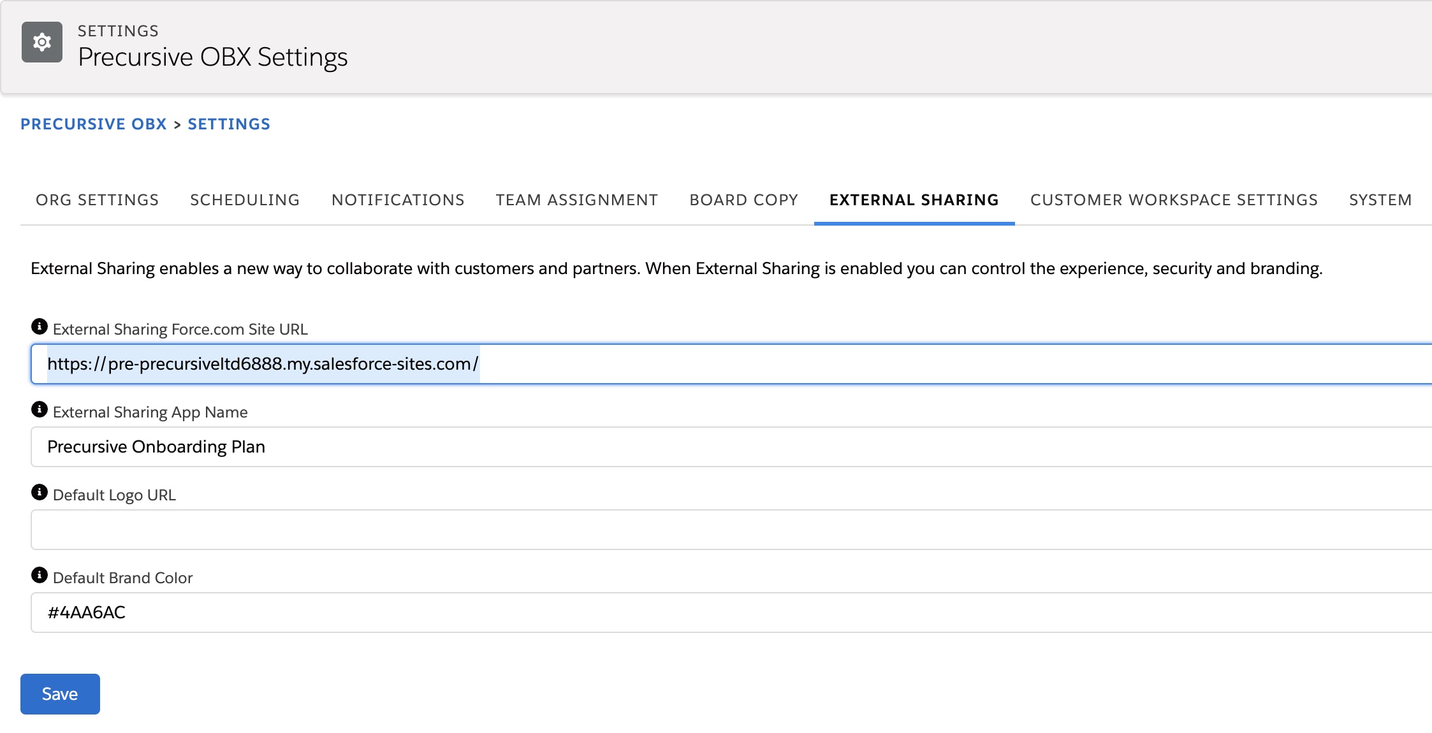The width and height of the screenshot is (1432, 733).
Task: Click the Save button
Action: coord(59,693)
